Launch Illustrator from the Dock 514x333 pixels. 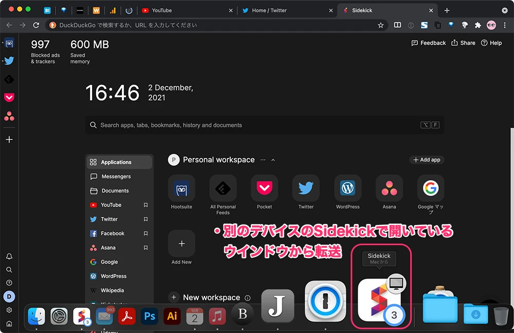click(172, 316)
